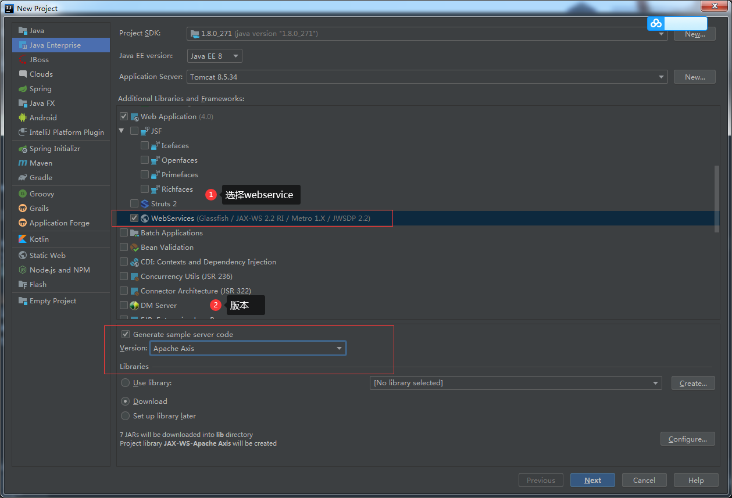Collapse the JSF tree node

122,131
